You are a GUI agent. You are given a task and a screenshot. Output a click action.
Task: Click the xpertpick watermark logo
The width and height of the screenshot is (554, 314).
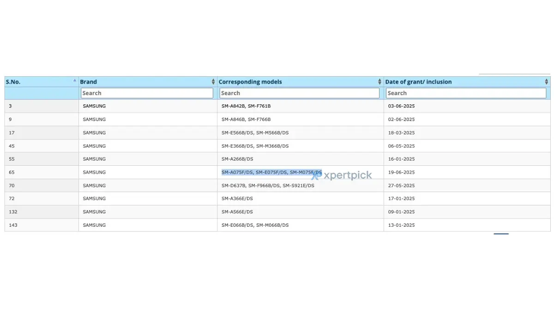click(x=342, y=175)
